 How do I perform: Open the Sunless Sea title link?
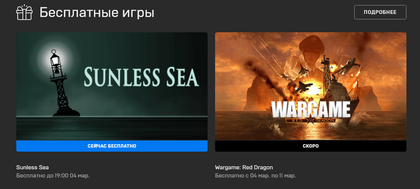tap(33, 167)
